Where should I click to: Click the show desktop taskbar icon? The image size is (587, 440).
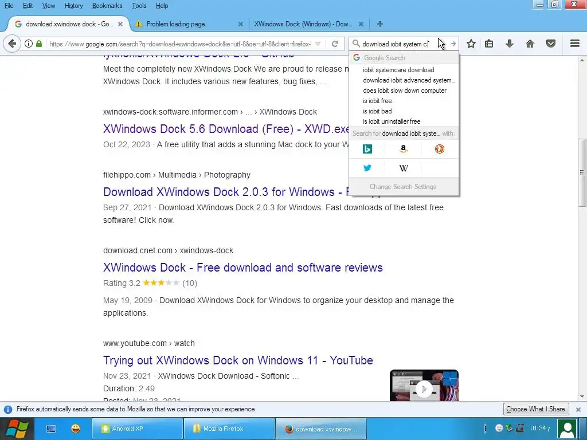(51, 429)
